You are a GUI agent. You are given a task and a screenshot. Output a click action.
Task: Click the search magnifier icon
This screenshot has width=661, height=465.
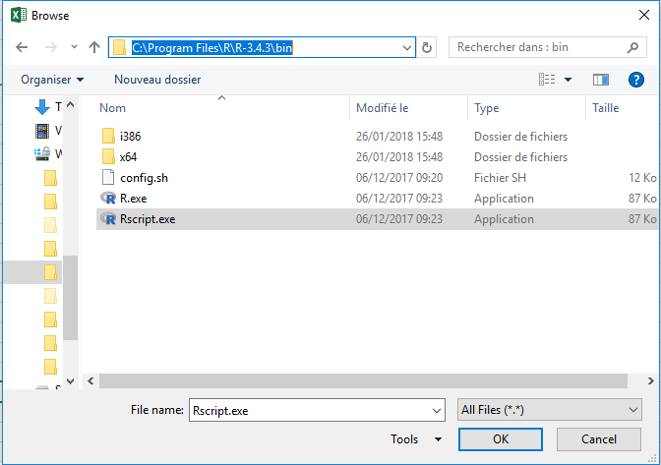[635, 47]
